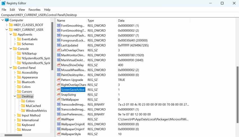Collapse the Control Panel key
The height and width of the screenshot is (137, 239).
click(11, 68)
